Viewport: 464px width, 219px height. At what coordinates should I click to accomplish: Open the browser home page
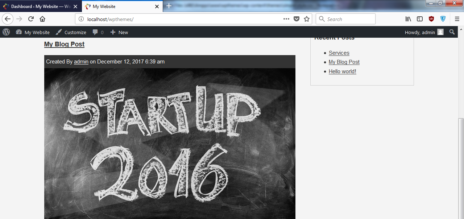pyautogui.click(x=42, y=19)
